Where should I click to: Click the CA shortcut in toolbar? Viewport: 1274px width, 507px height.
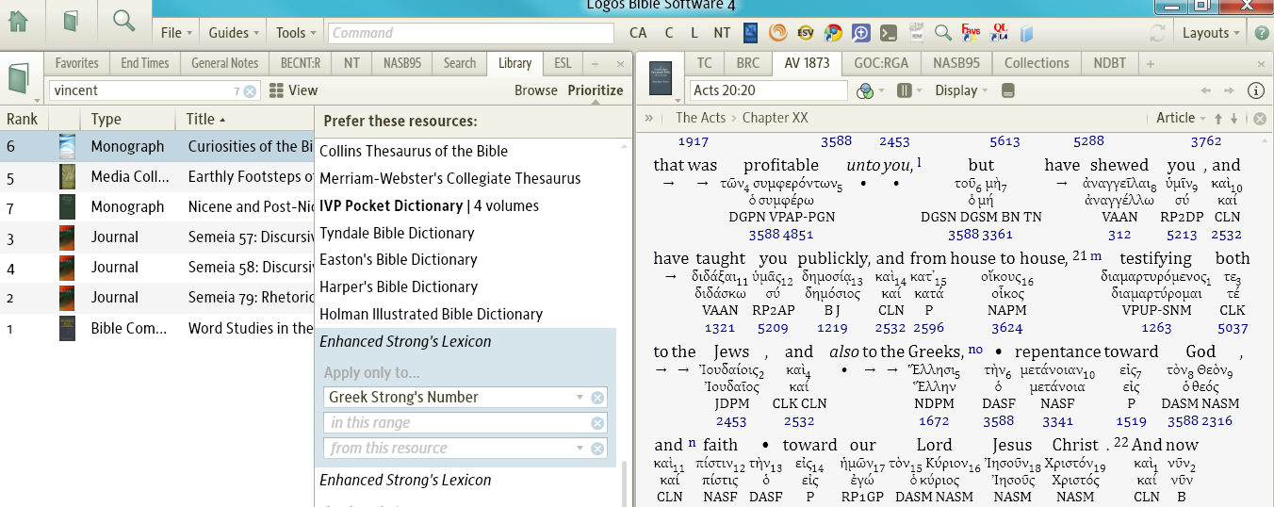(x=638, y=33)
